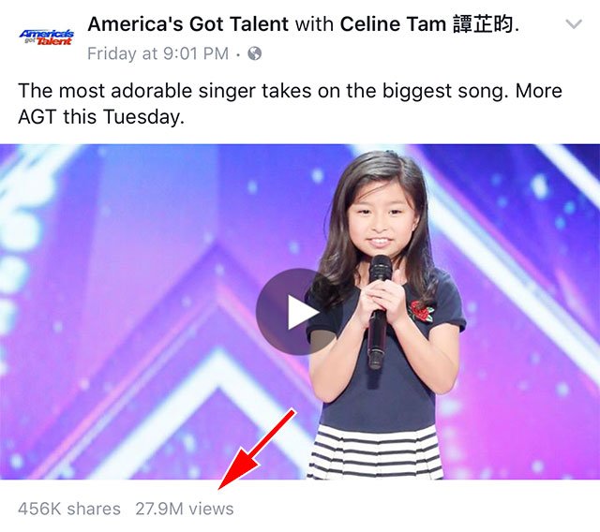Open tagged profile Celine Tam
The width and height of the screenshot is (600, 532).
pos(393,24)
